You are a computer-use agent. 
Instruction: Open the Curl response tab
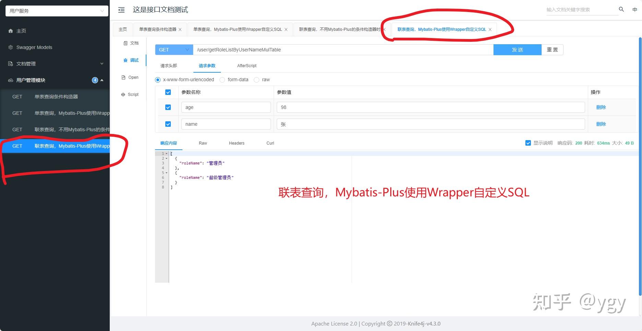(270, 143)
